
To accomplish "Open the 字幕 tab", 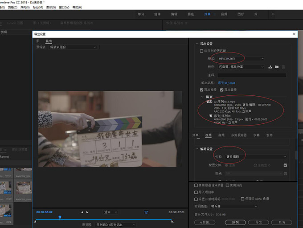I will pyautogui.click(x=256, y=135).
